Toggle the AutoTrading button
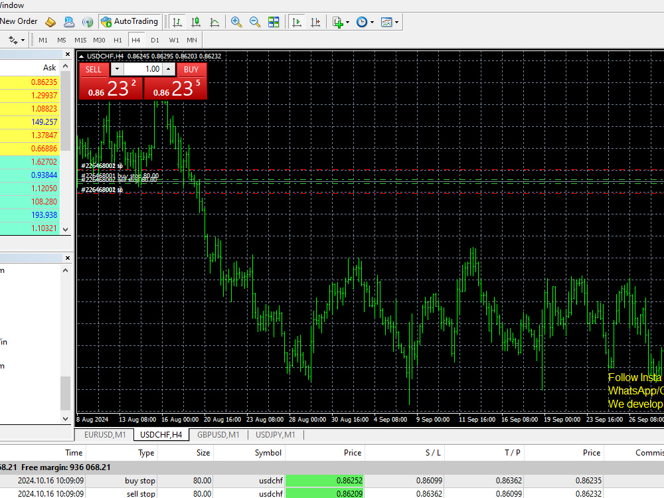 (x=130, y=21)
